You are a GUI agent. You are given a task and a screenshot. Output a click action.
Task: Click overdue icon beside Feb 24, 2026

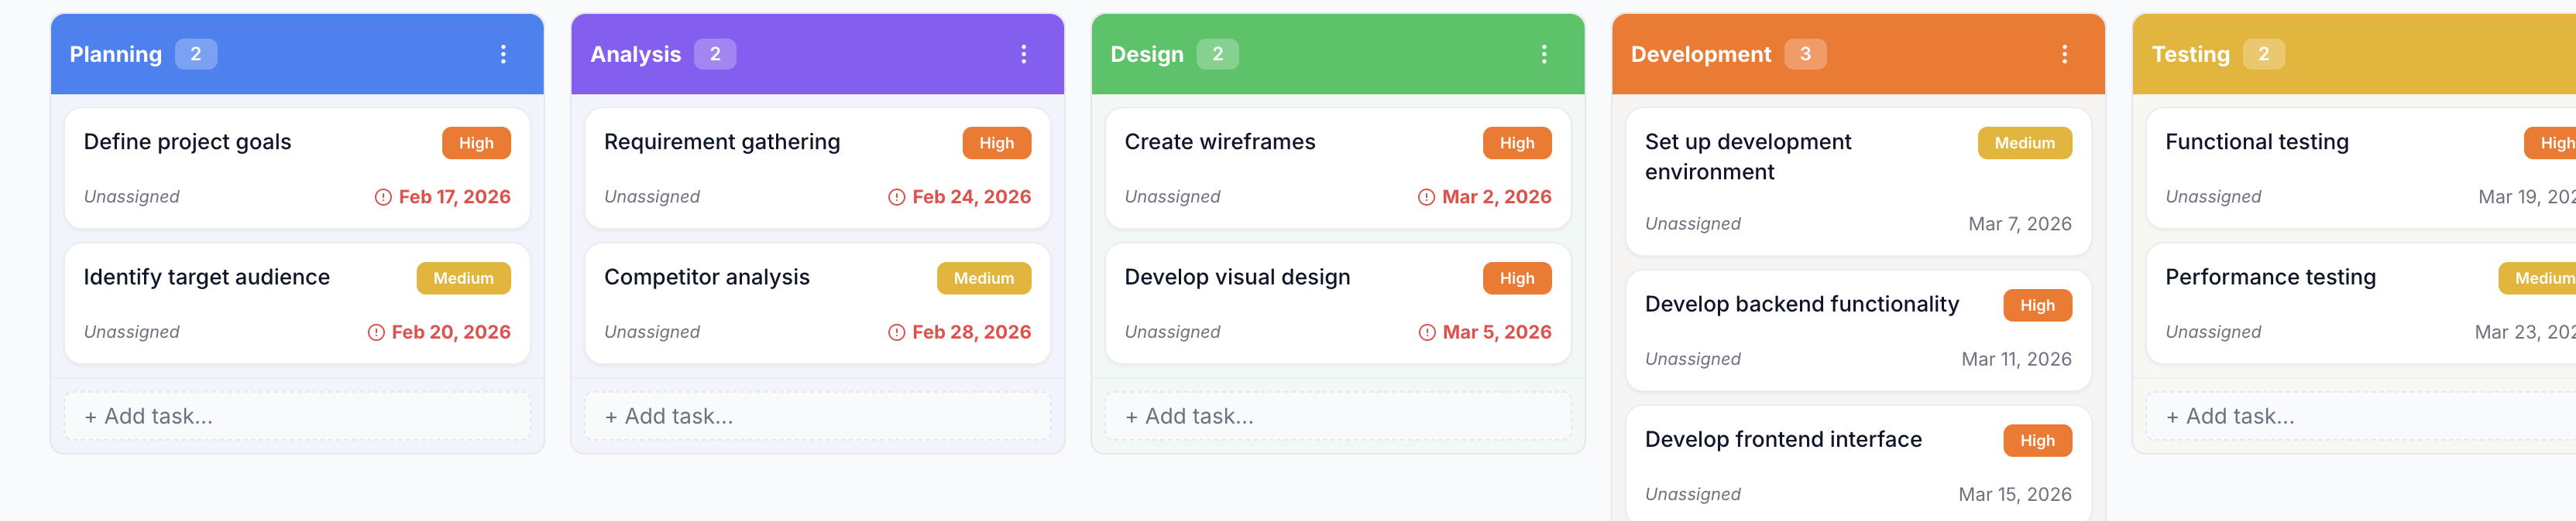tap(897, 198)
